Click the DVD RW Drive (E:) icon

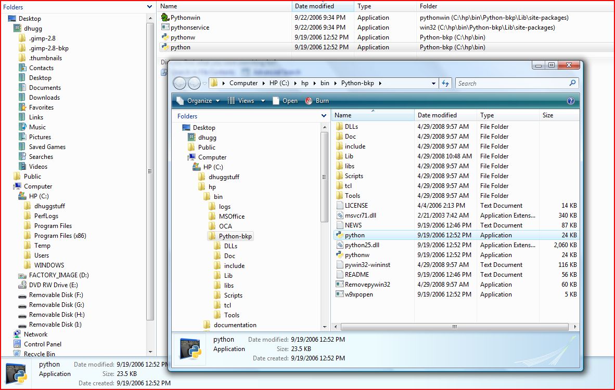22,285
